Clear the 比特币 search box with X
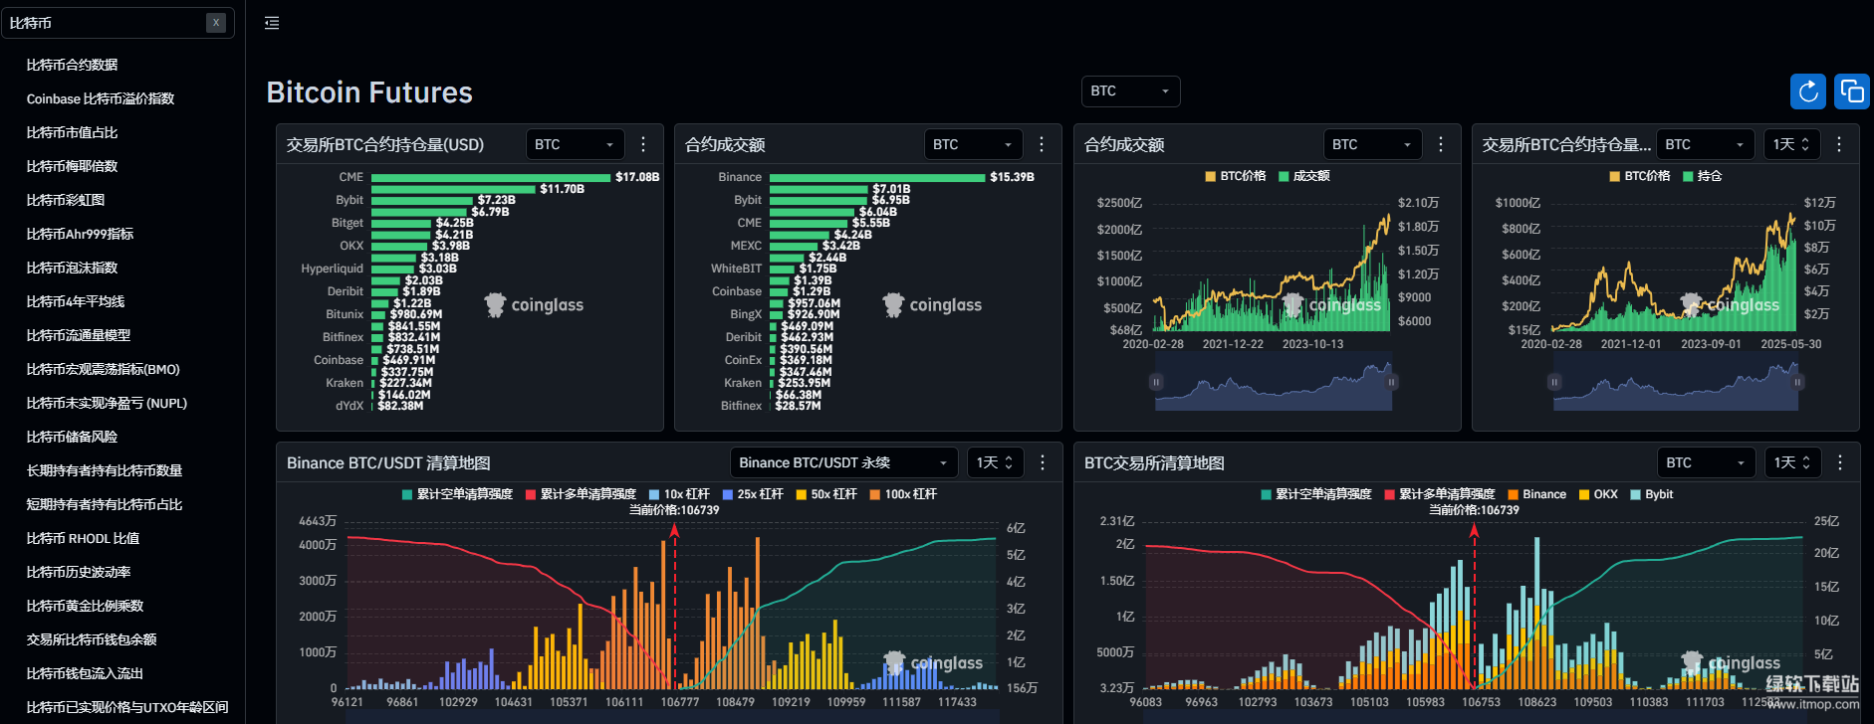Image resolution: width=1874 pixels, height=724 pixels. tap(216, 23)
